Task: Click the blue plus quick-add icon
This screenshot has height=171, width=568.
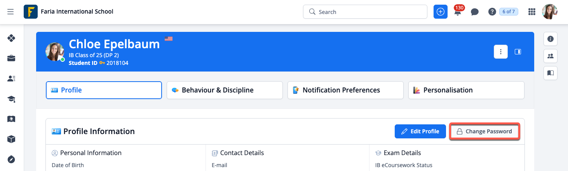Action: pyautogui.click(x=440, y=12)
